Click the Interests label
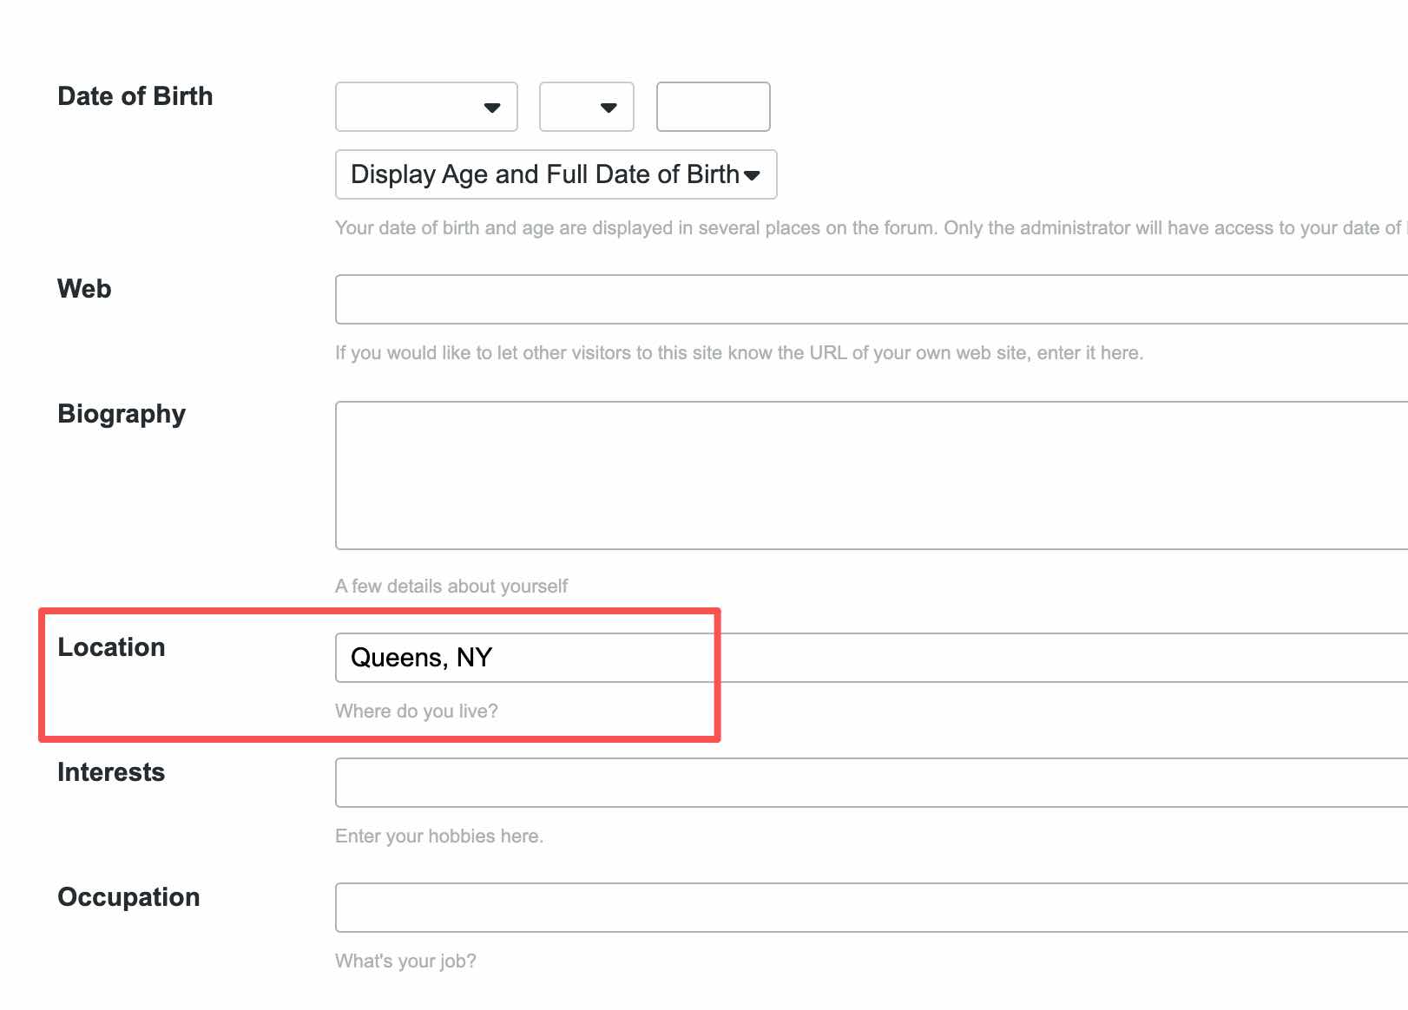 (x=111, y=772)
